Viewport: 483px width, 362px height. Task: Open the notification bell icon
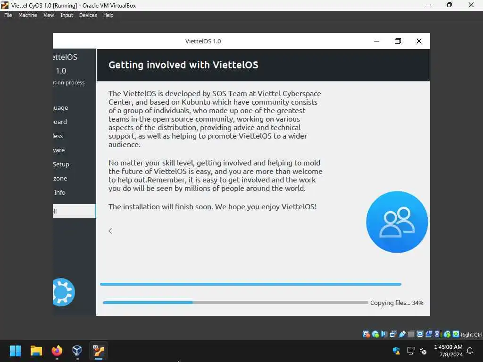tap(470, 351)
